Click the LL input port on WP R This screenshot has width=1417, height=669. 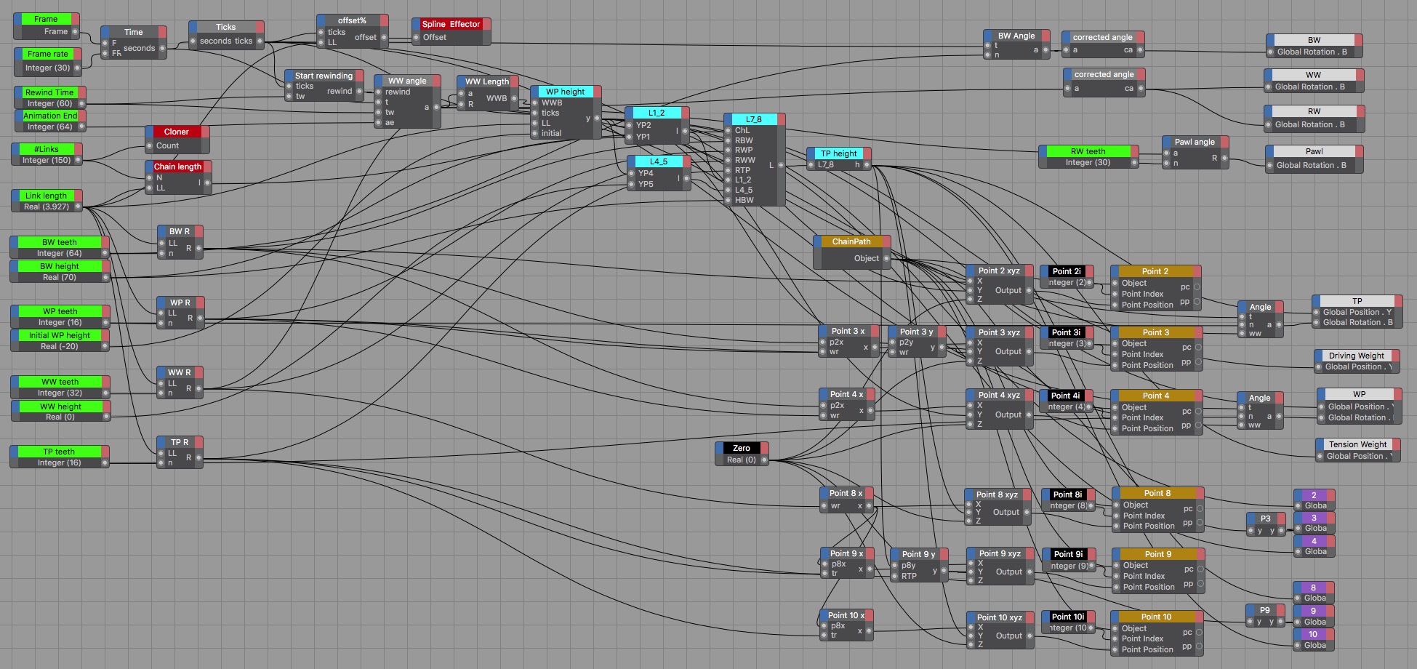click(162, 313)
